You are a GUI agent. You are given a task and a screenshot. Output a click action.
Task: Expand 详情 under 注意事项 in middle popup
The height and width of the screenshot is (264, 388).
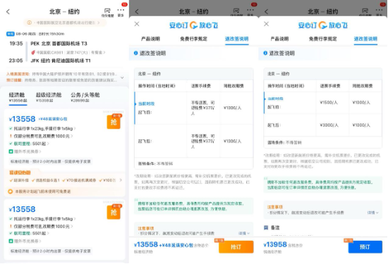(244, 233)
